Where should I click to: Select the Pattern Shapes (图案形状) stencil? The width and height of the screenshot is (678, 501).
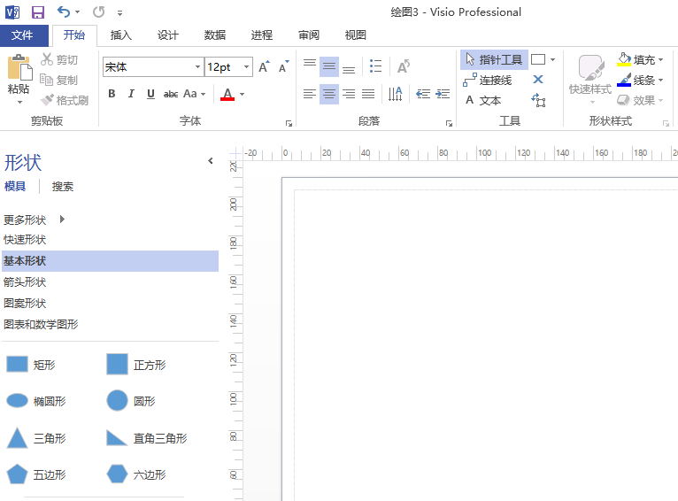coord(25,303)
